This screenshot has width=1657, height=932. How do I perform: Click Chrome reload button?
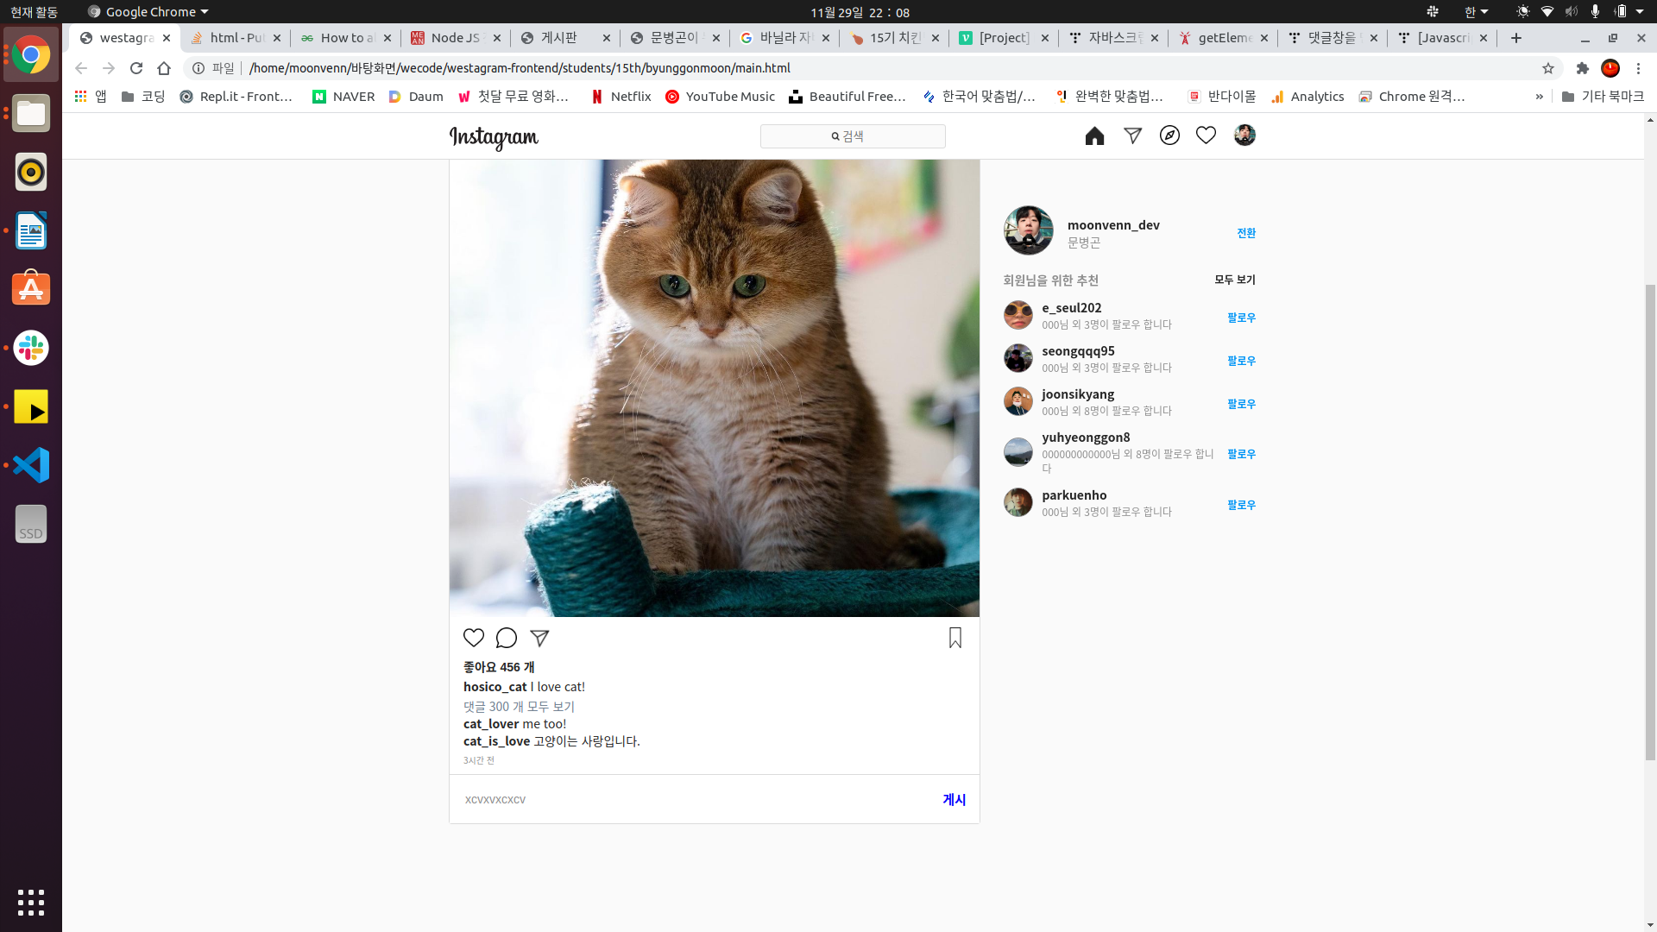(136, 68)
